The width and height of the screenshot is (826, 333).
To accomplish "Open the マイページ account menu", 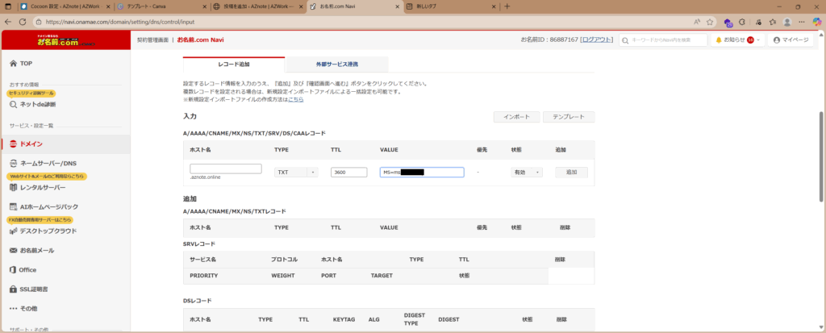I will 791,40.
